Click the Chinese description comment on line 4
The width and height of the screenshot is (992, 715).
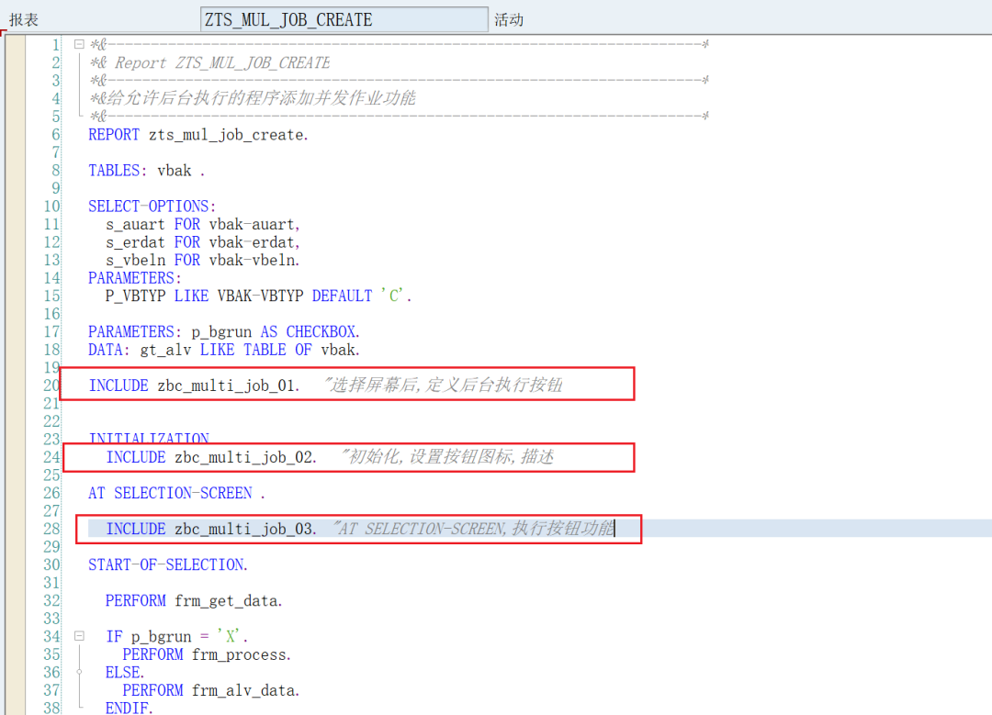click(x=253, y=98)
